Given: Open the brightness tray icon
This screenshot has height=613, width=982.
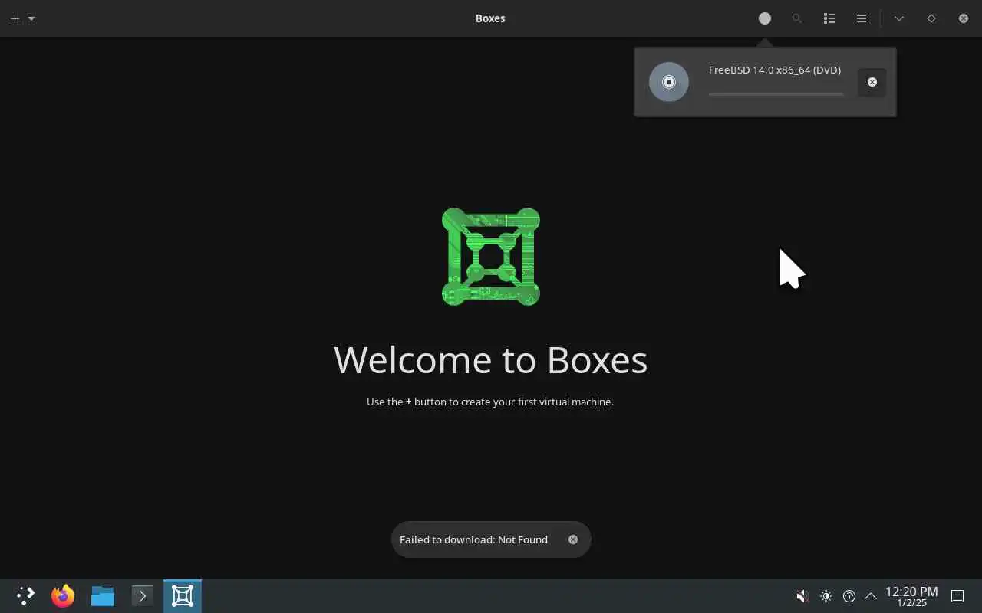Looking at the screenshot, I should tap(826, 596).
